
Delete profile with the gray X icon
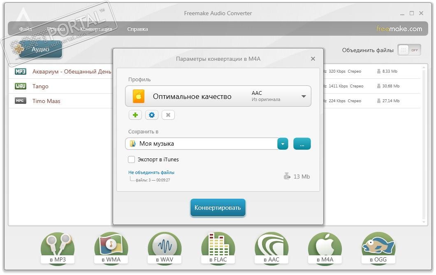point(168,115)
